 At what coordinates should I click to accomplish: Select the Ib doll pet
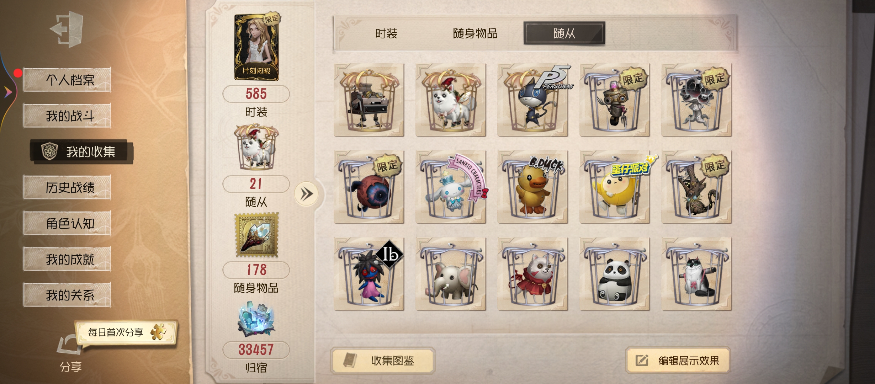pos(369,274)
